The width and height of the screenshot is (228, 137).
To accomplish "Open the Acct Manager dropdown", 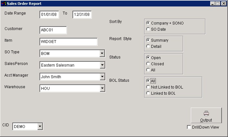I will click(102, 77).
